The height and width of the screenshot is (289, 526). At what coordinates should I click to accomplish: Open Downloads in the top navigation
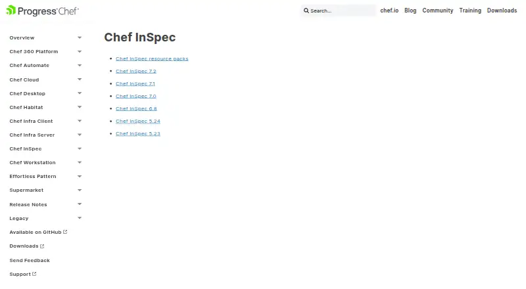(502, 11)
